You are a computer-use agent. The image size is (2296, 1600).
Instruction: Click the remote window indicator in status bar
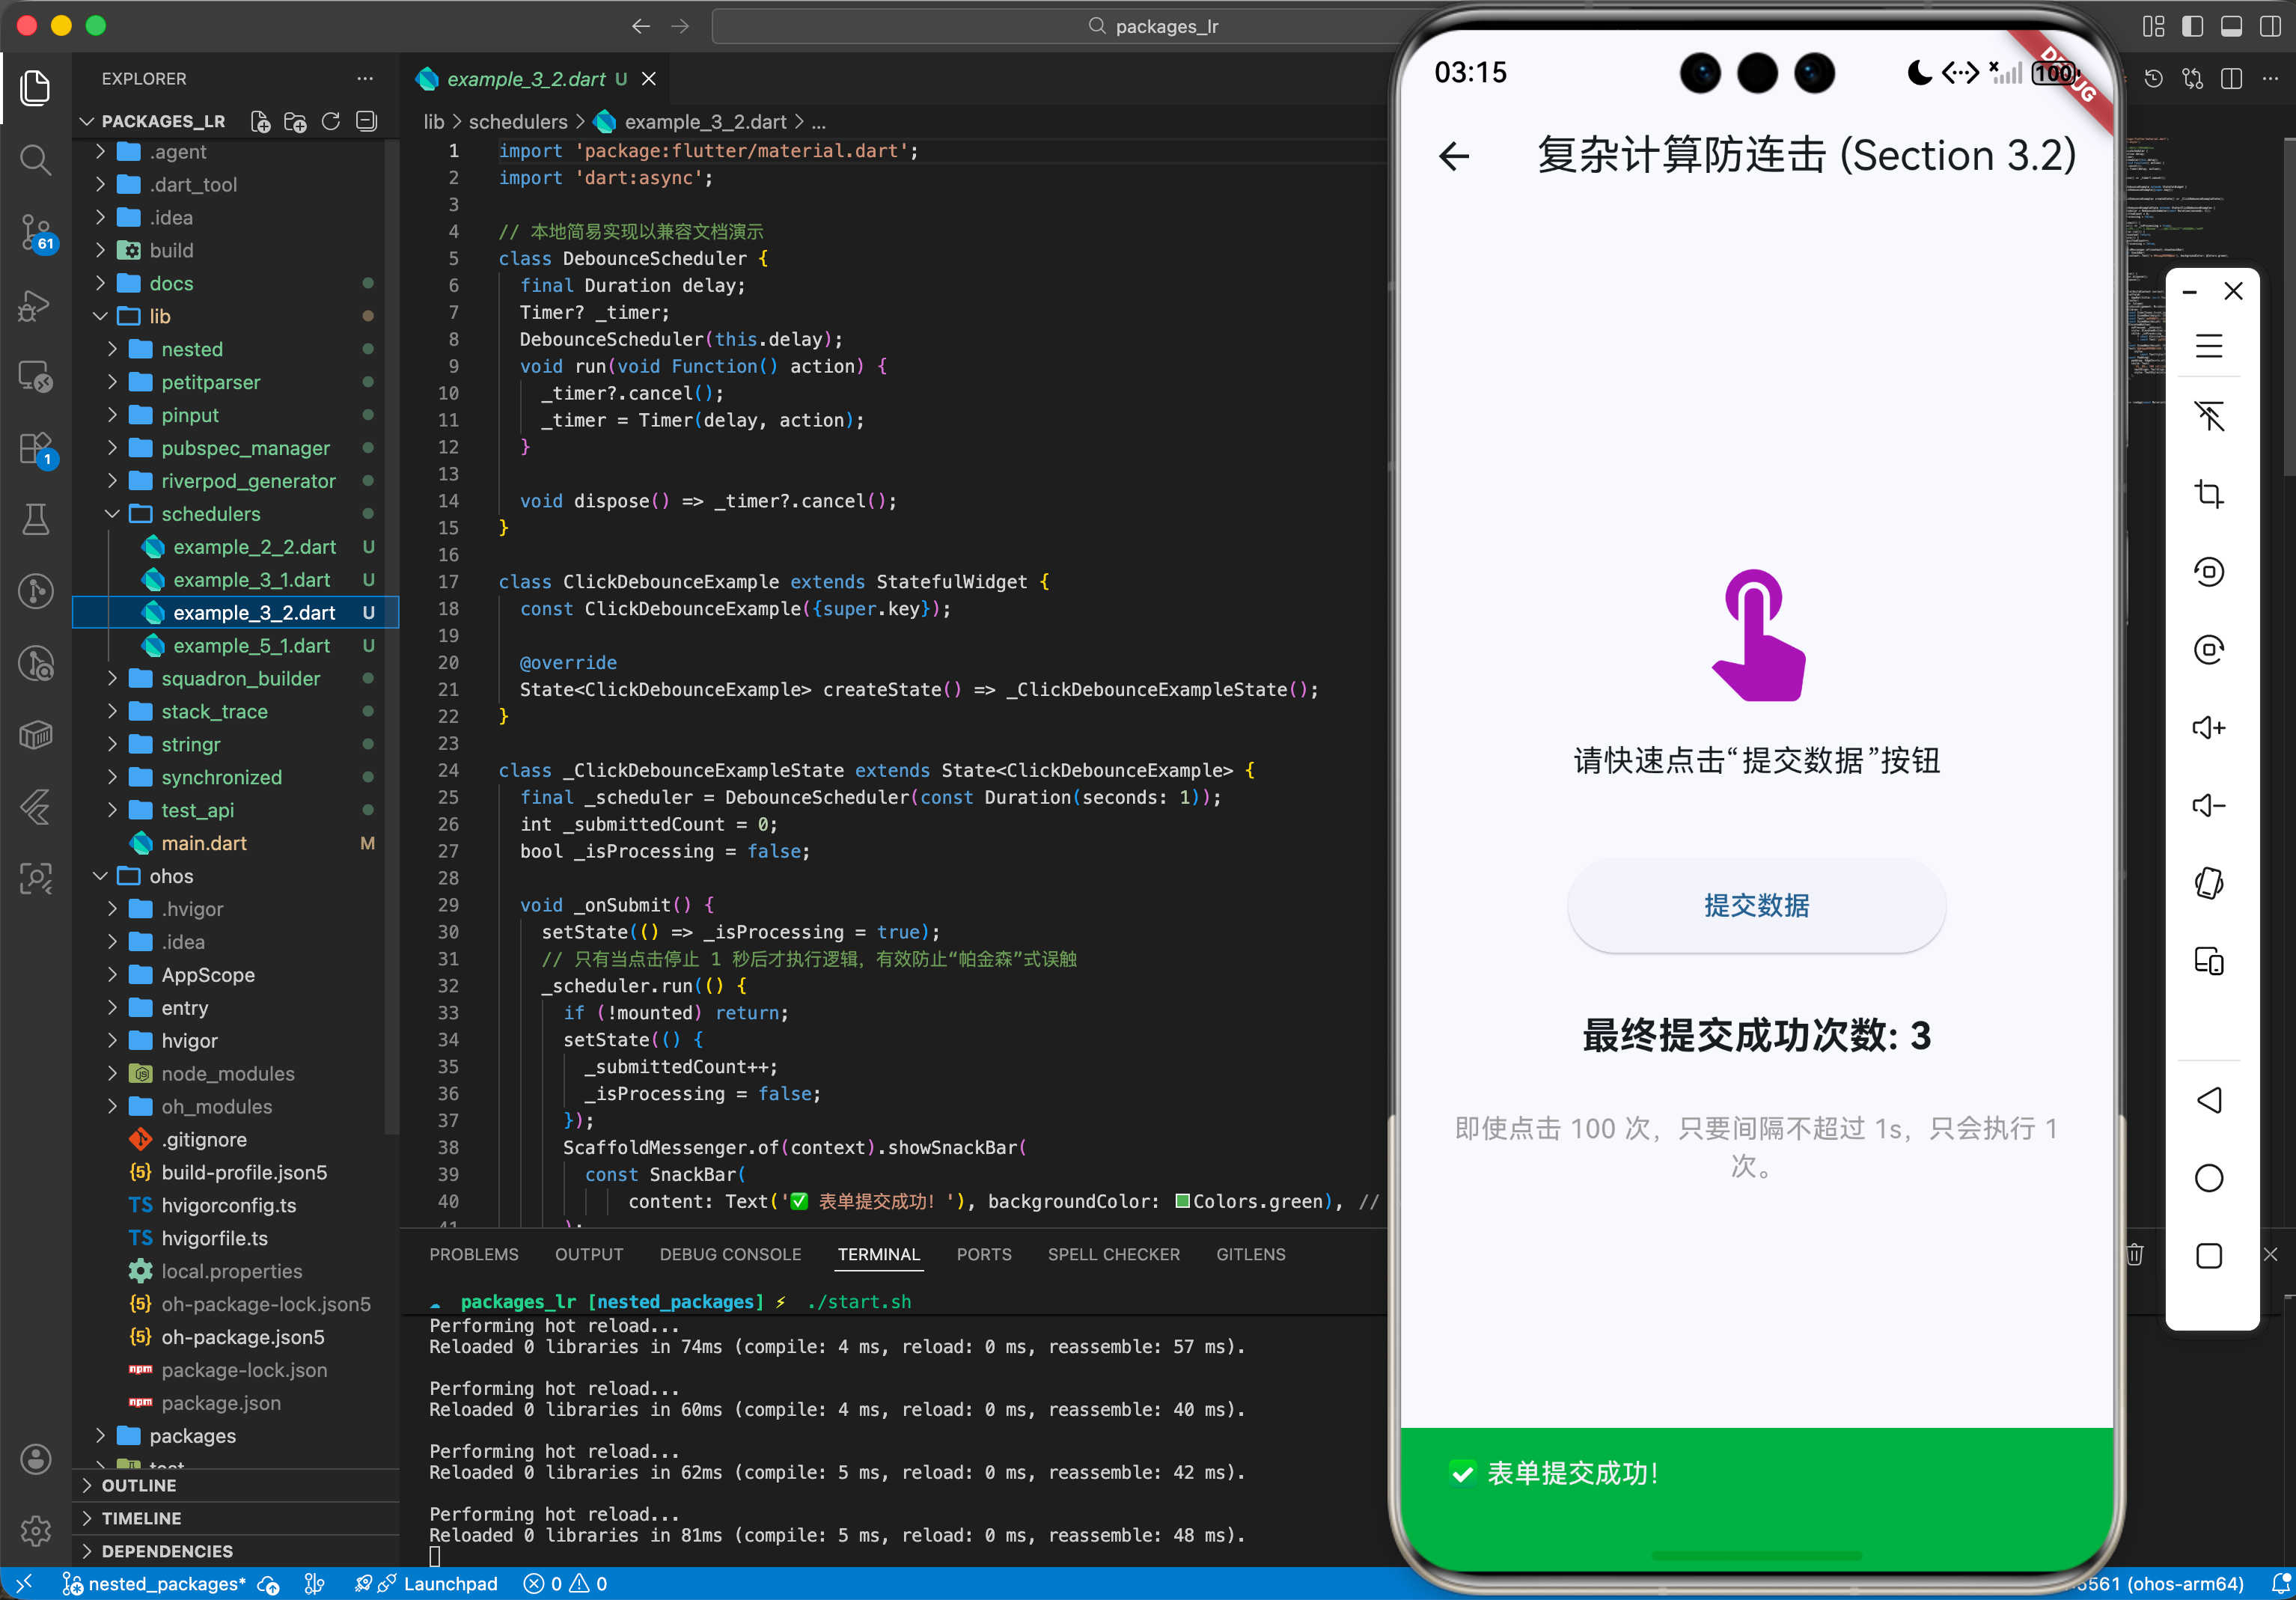point(25,1584)
